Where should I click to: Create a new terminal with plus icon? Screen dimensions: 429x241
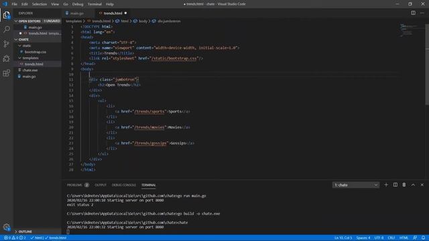(x=386, y=185)
